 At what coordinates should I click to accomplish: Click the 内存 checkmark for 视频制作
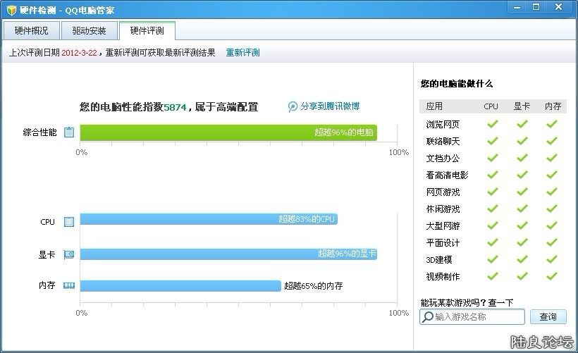click(552, 276)
